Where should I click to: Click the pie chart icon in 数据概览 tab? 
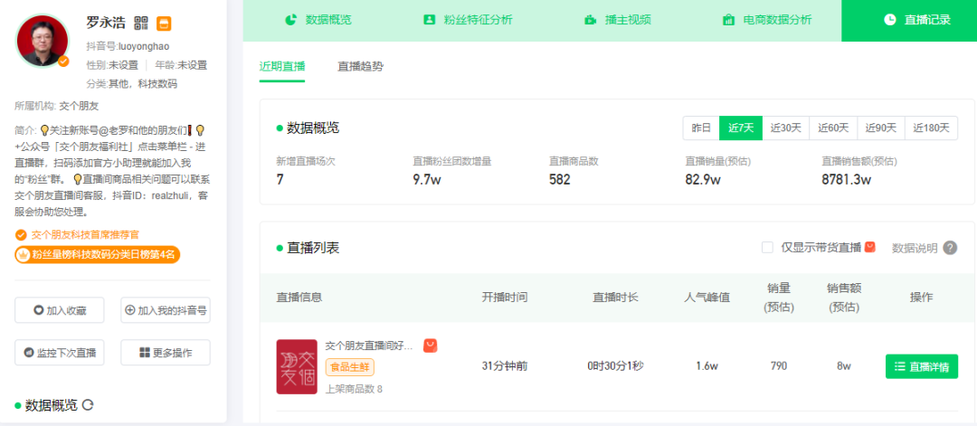click(291, 20)
